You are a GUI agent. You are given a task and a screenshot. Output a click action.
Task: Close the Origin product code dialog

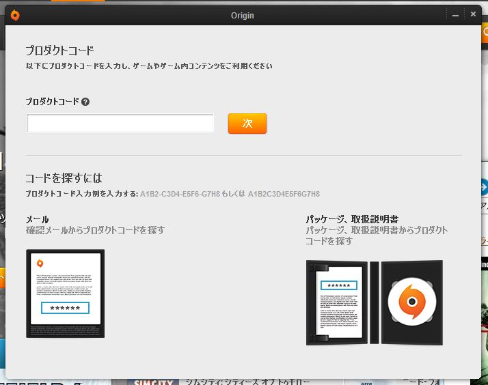click(473, 14)
